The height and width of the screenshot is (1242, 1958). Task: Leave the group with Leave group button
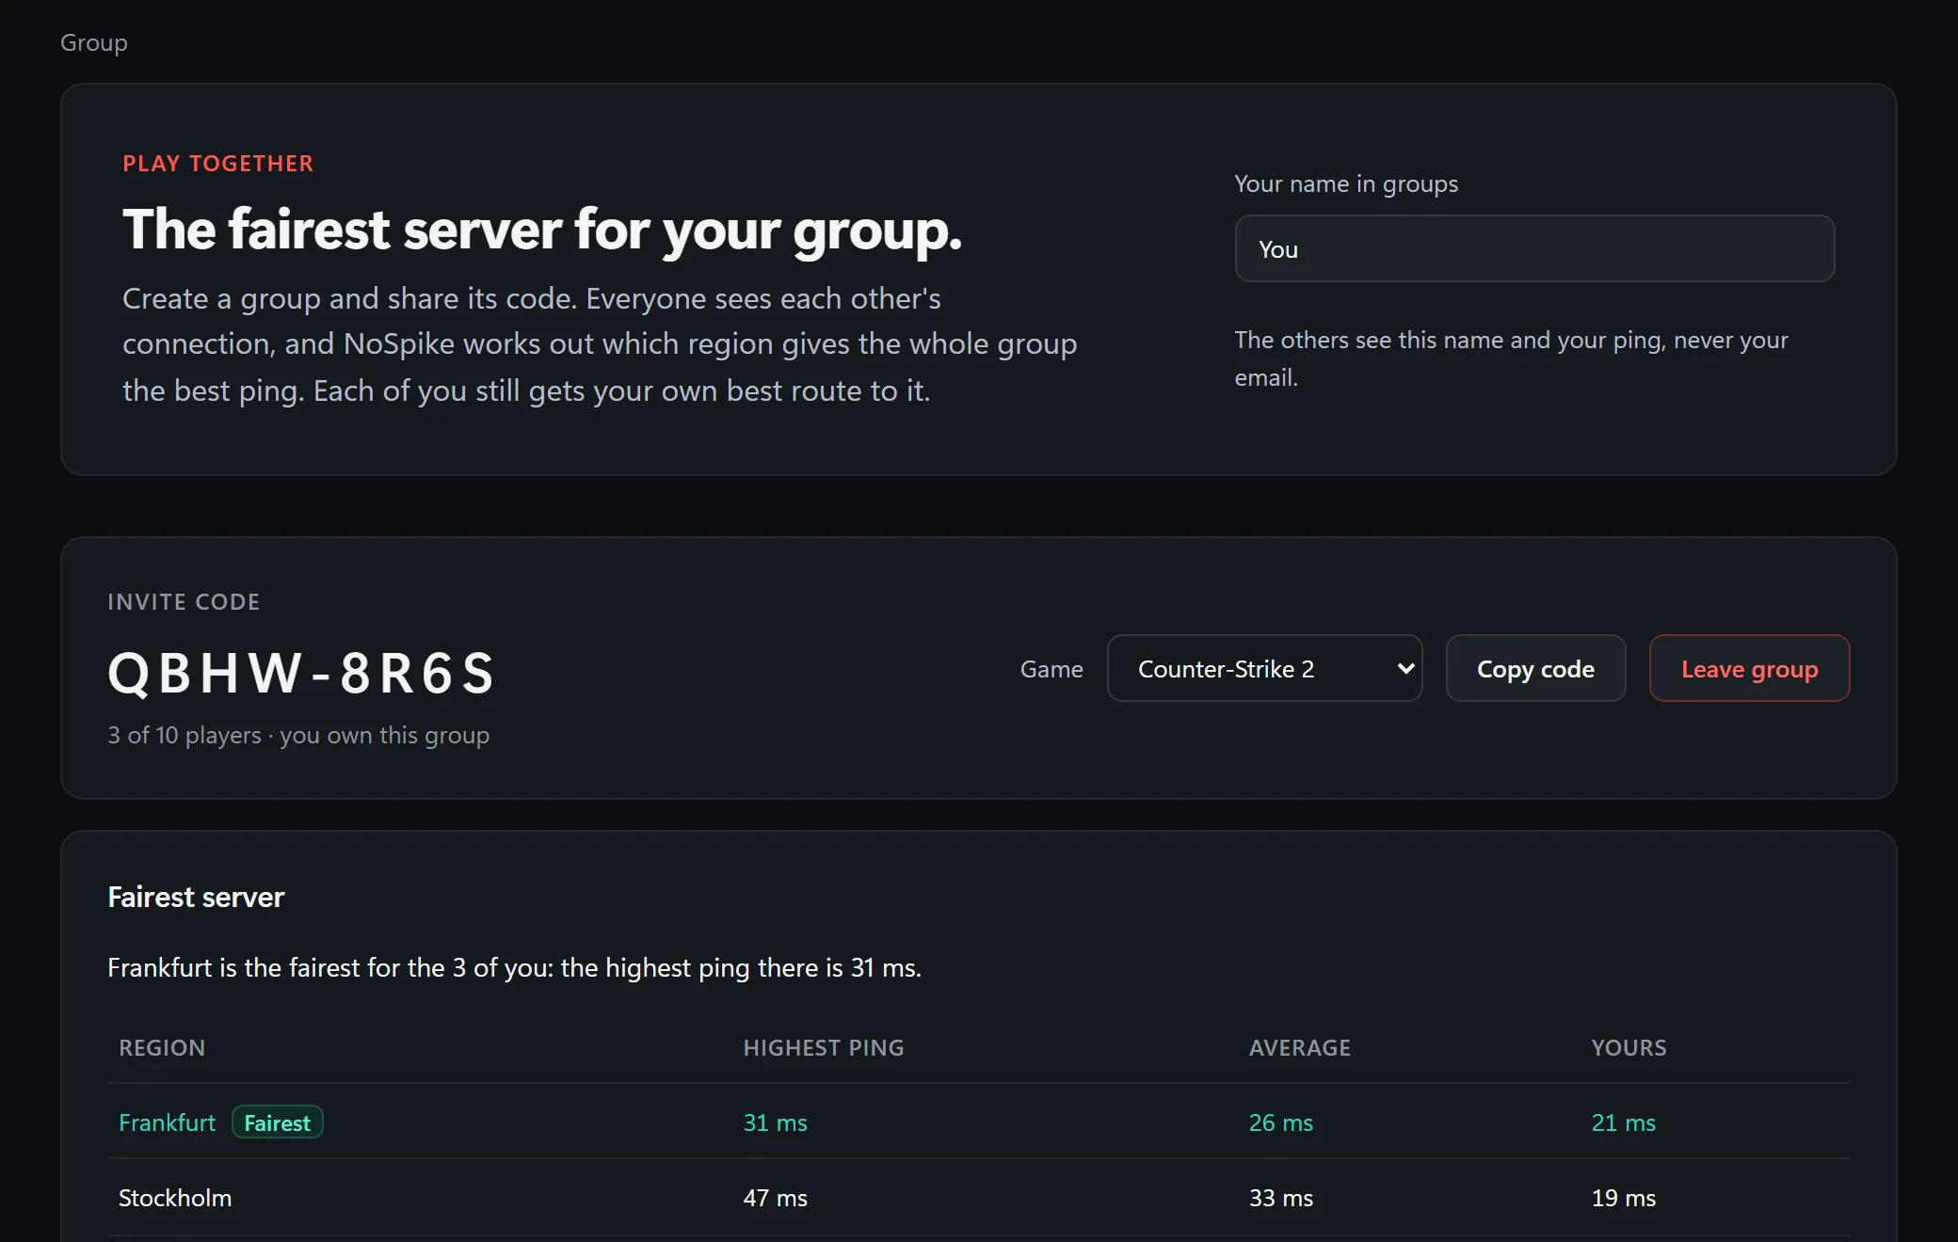point(1749,668)
